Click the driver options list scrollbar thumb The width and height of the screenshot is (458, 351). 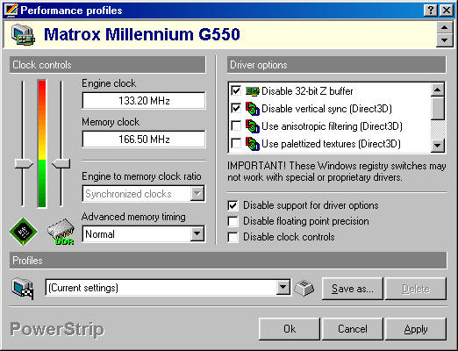pos(438,108)
